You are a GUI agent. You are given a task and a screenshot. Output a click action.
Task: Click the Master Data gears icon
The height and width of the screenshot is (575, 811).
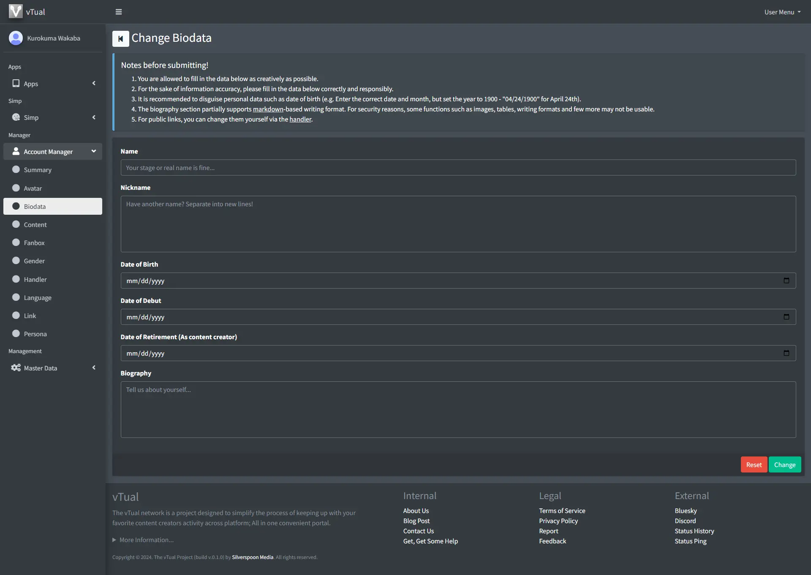(x=16, y=368)
